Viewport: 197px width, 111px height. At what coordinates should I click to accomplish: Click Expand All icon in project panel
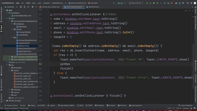(x=25, y=7)
